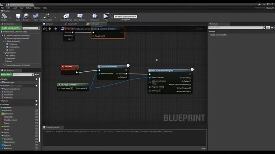Open Hide Unrelated options dropdown arrow
This screenshot has width=275, height=154.
click(x=55, y=17)
